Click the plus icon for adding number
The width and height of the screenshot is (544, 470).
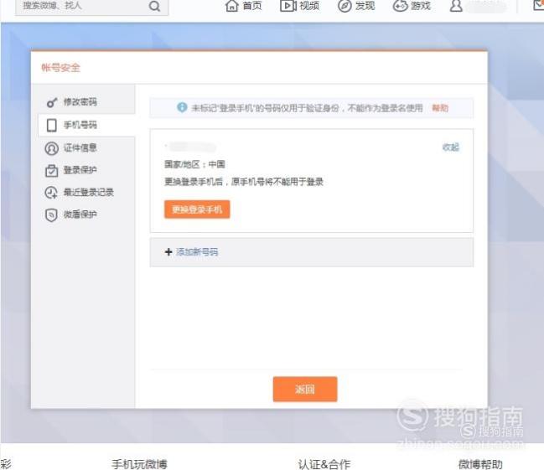click(168, 252)
